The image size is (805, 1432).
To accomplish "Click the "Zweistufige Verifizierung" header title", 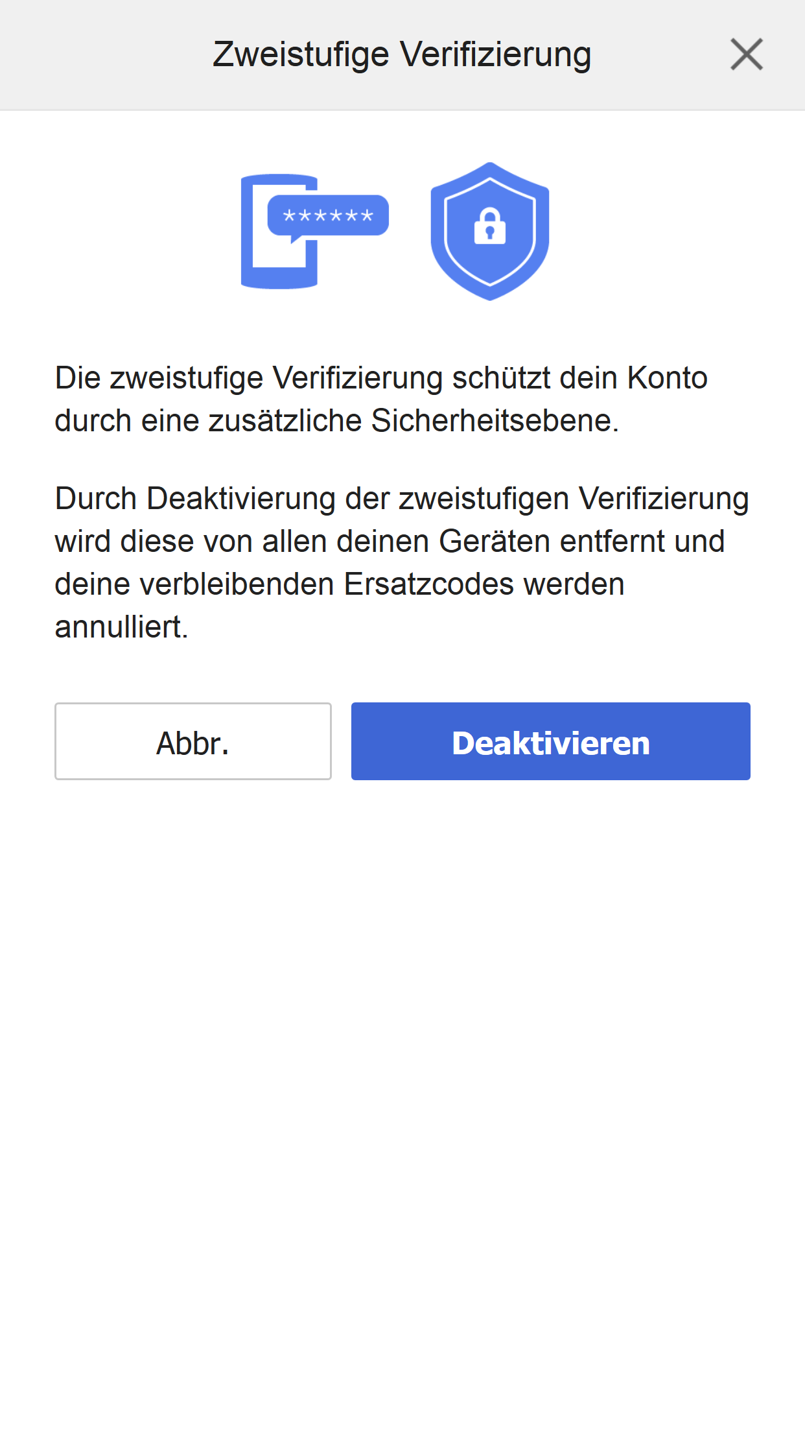I will [402, 54].
